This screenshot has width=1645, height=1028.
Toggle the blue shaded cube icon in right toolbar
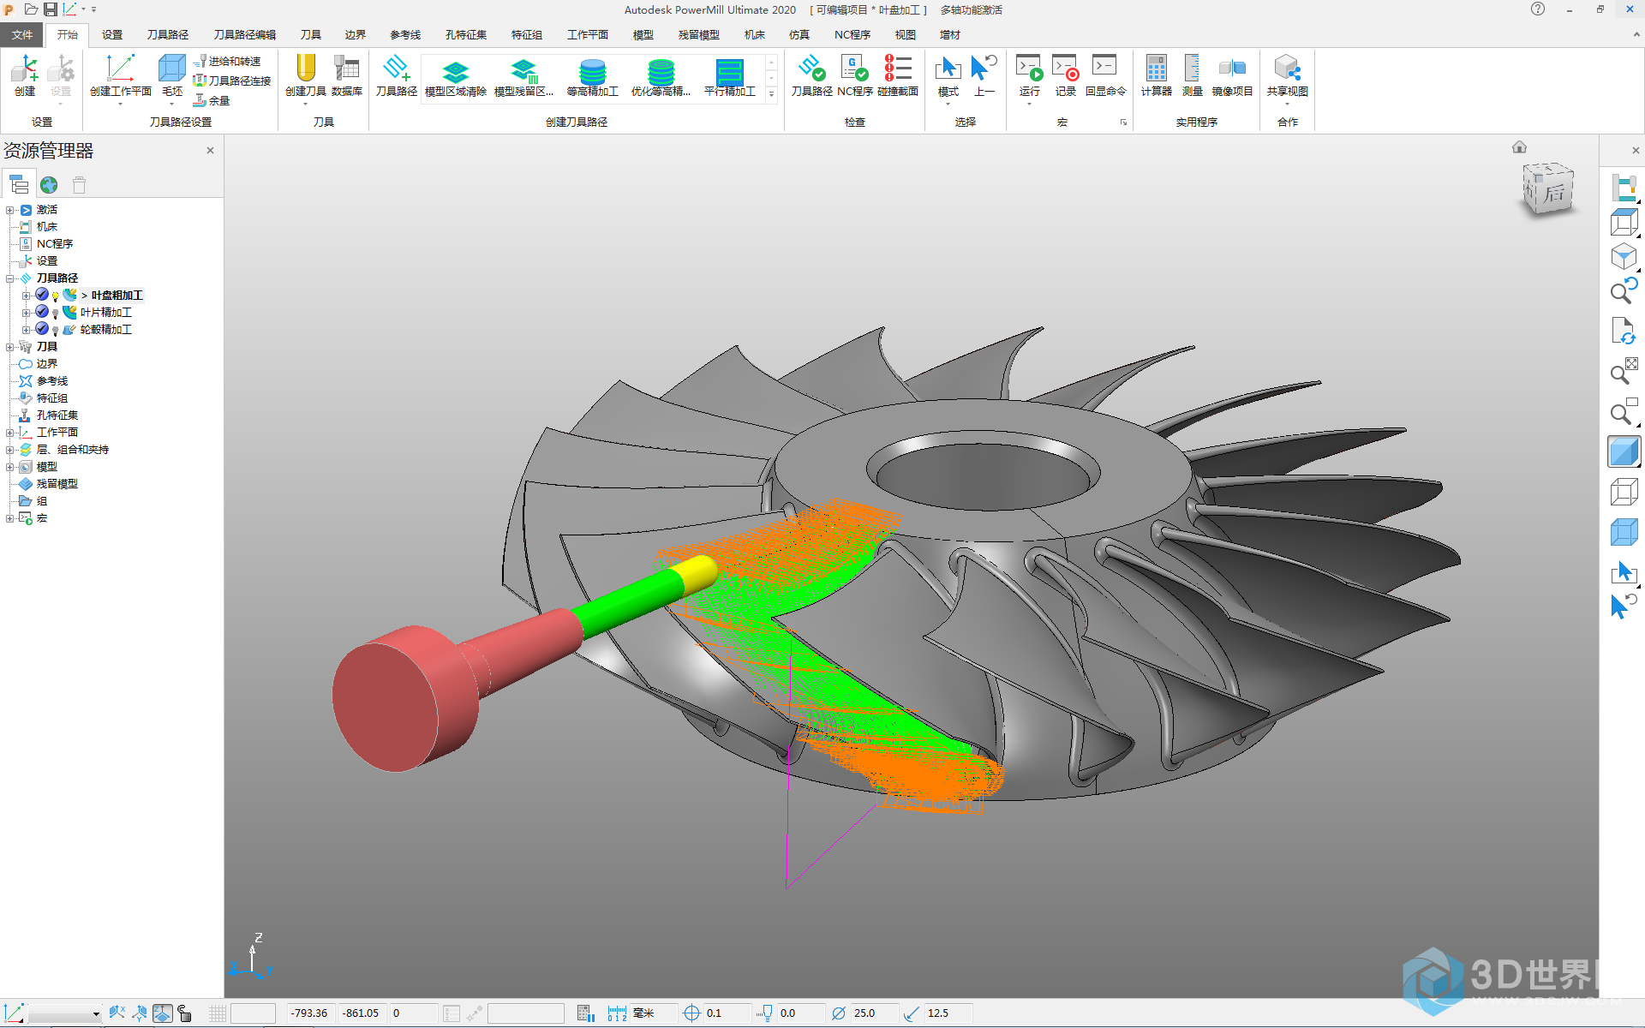[1624, 532]
